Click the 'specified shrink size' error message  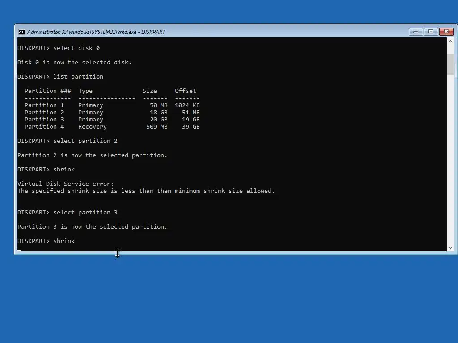(x=146, y=191)
